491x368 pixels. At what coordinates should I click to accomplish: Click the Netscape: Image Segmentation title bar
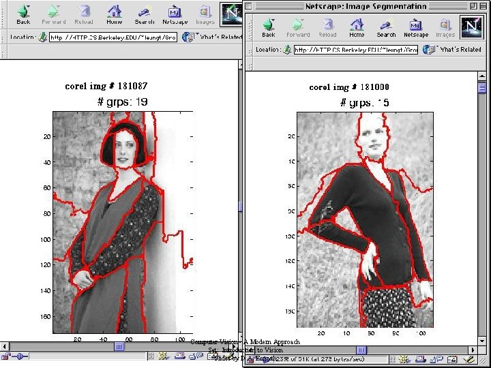tap(366, 6)
